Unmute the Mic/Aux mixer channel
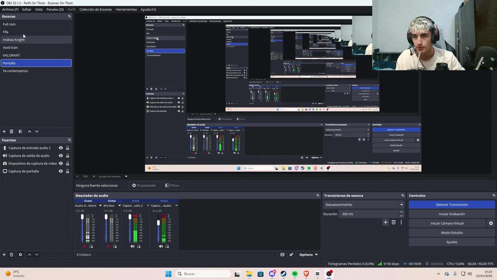 (108, 246)
